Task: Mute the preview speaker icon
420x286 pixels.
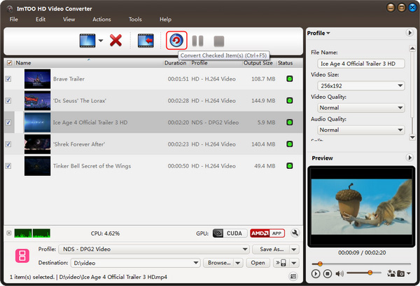Action: click(x=339, y=273)
